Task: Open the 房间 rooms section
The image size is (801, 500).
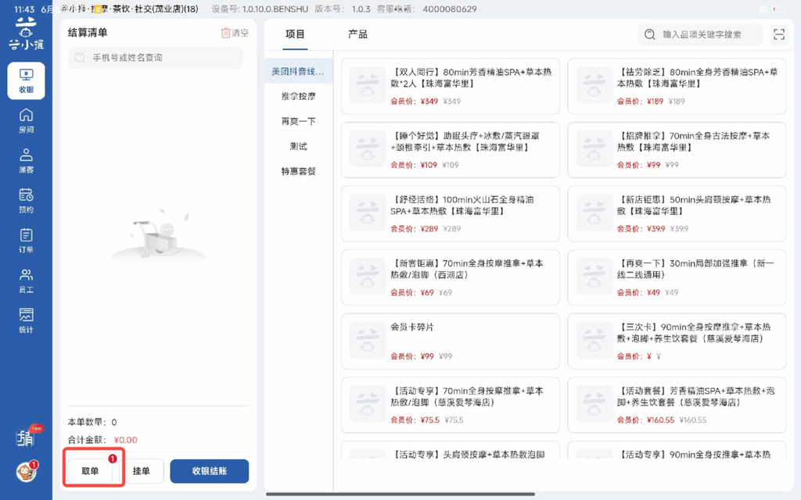Action: click(26, 121)
